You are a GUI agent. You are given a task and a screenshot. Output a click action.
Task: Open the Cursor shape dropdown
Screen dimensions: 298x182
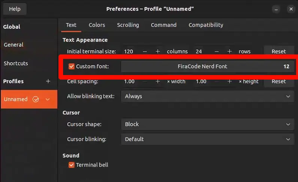coord(208,124)
